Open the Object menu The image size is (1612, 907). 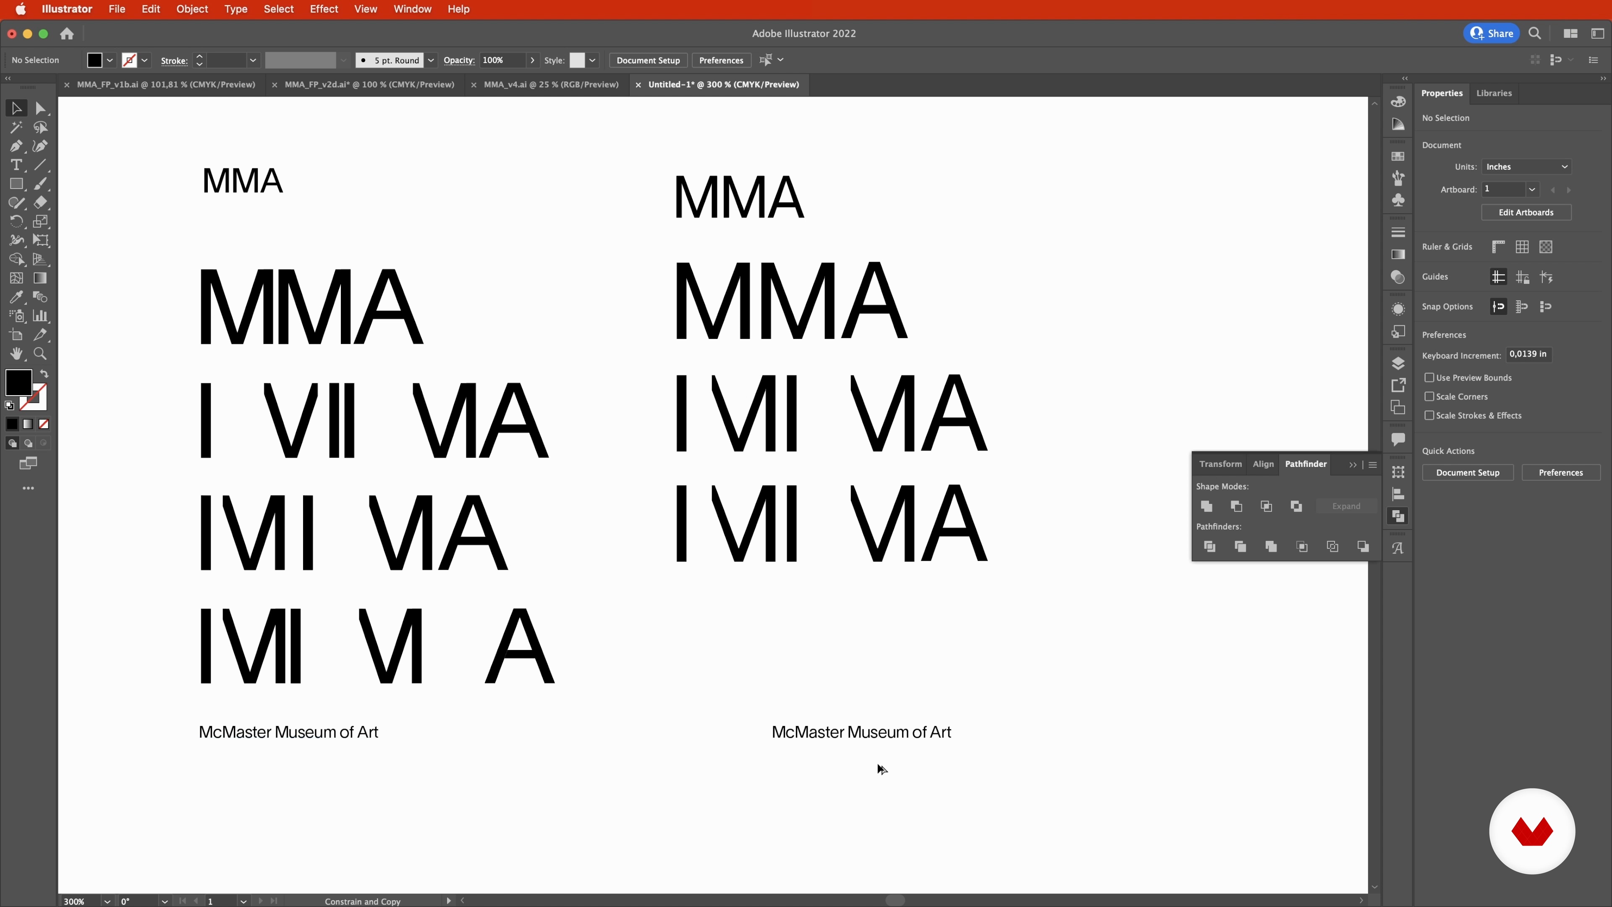pos(191,9)
